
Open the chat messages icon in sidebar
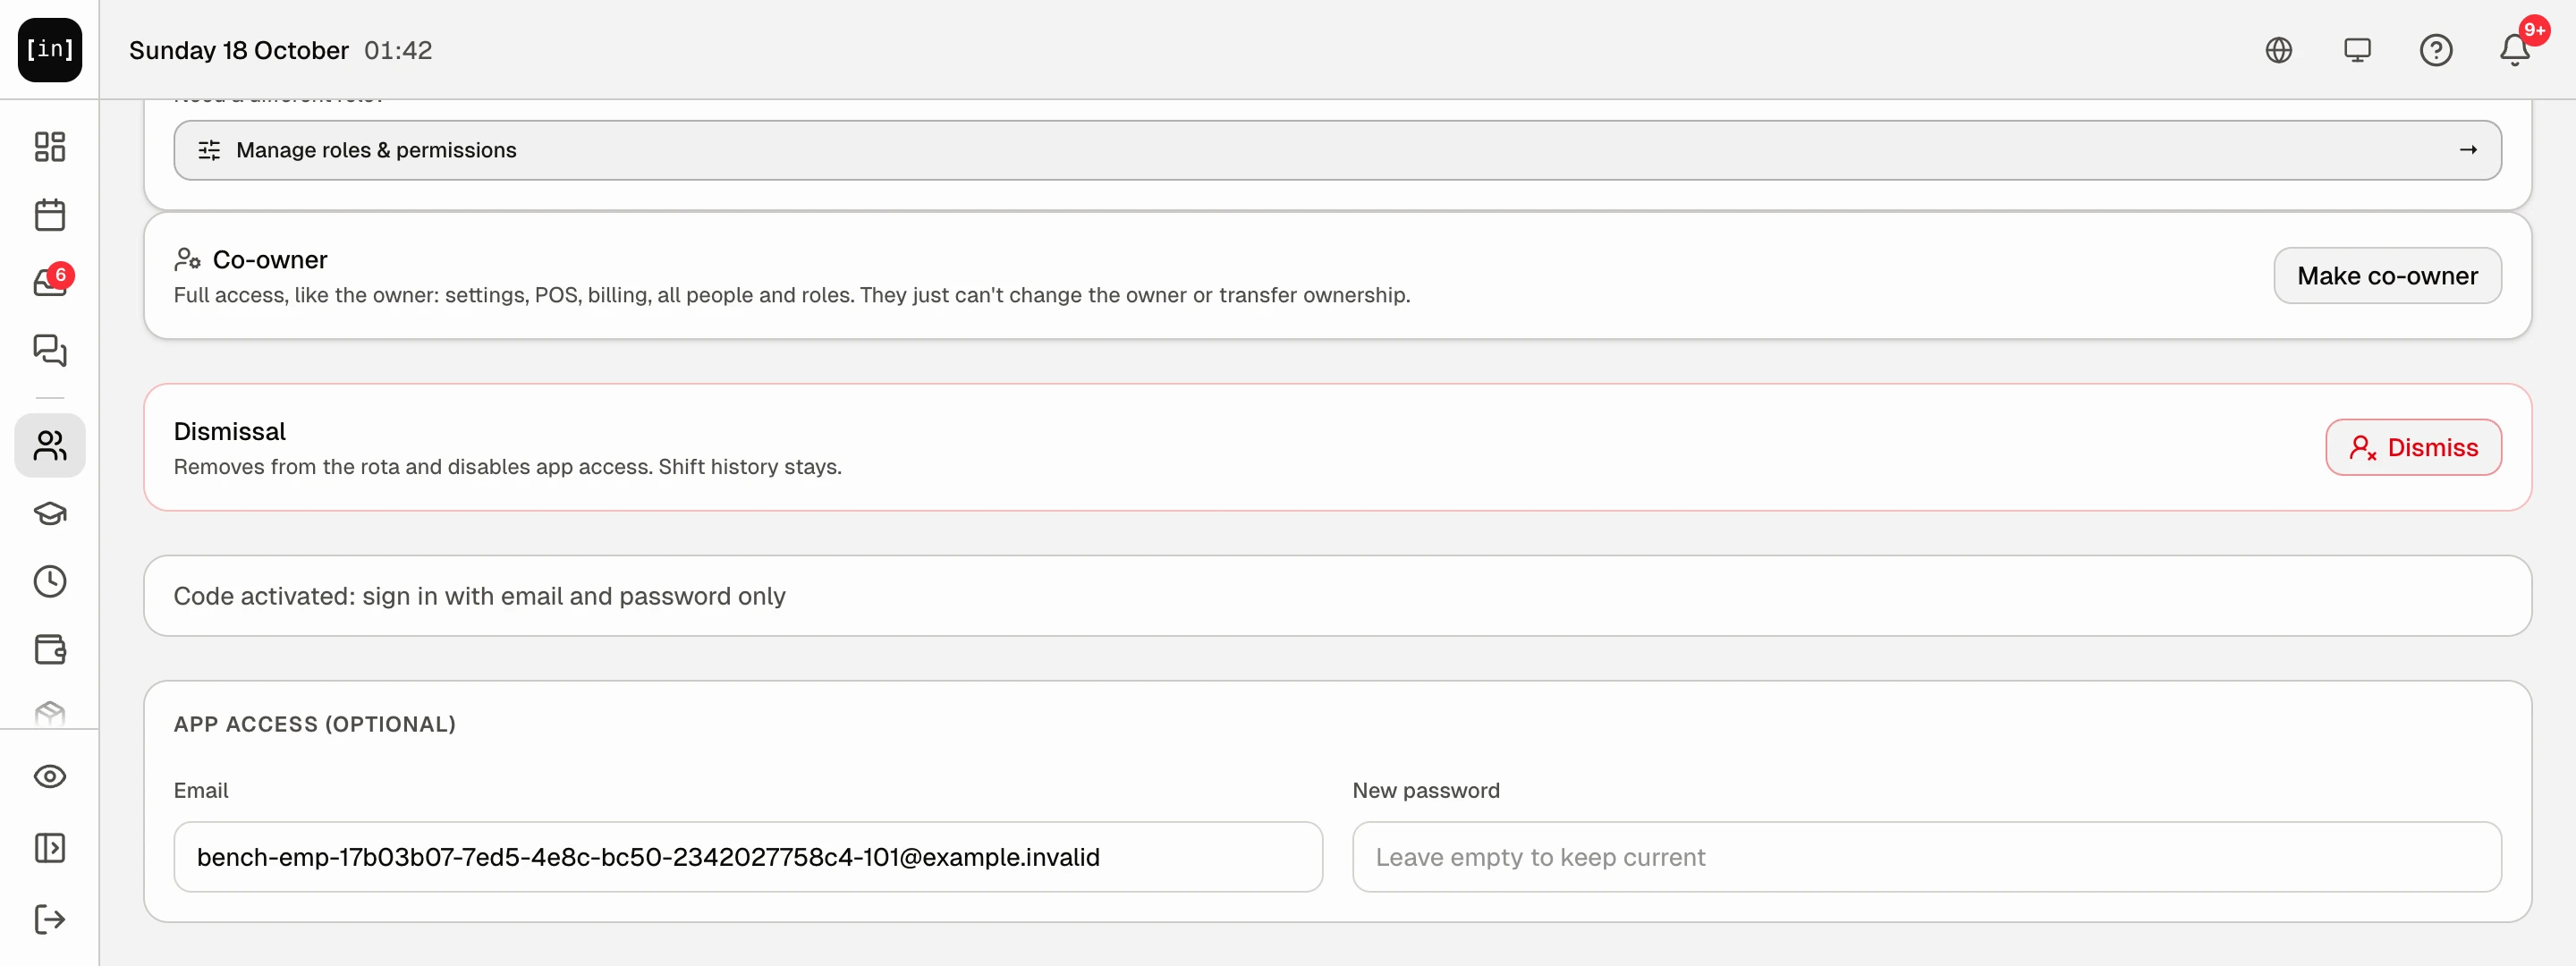pyautogui.click(x=50, y=350)
